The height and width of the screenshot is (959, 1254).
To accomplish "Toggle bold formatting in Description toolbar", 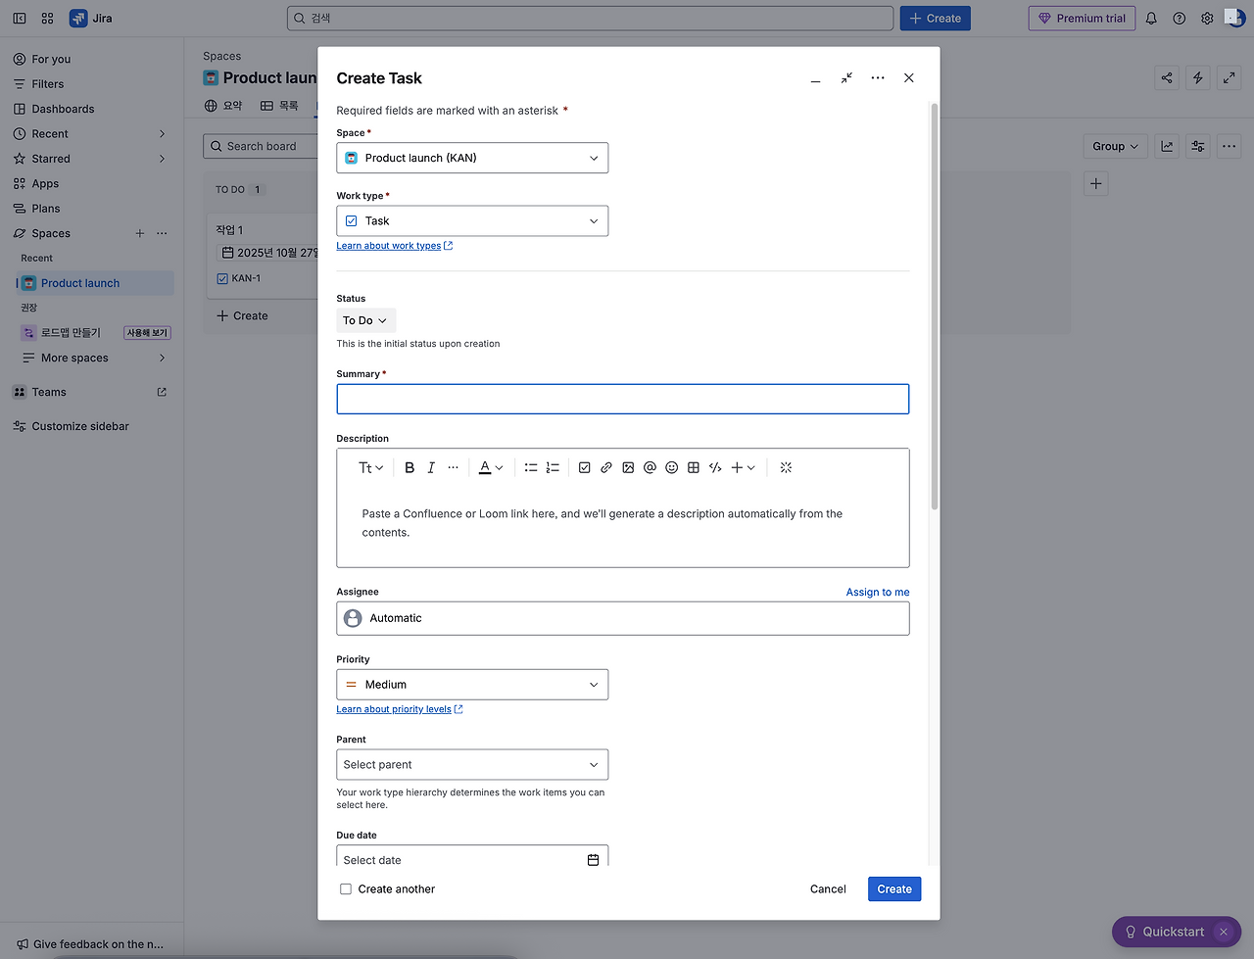I will [x=410, y=468].
